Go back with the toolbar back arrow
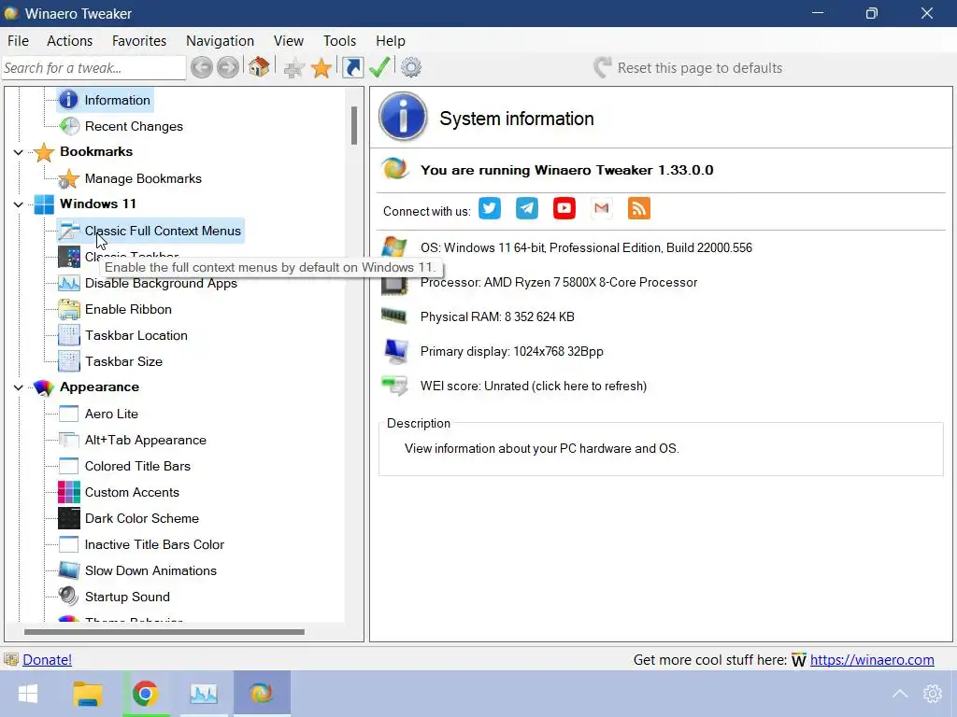This screenshot has height=717, width=957. pyautogui.click(x=202, y=67)
